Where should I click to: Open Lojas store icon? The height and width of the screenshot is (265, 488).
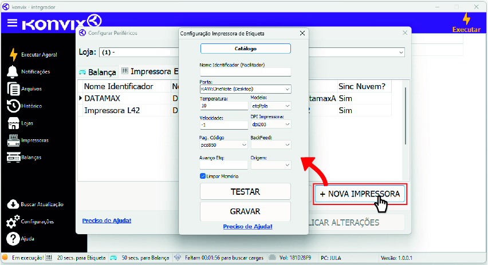click(13, 123)
